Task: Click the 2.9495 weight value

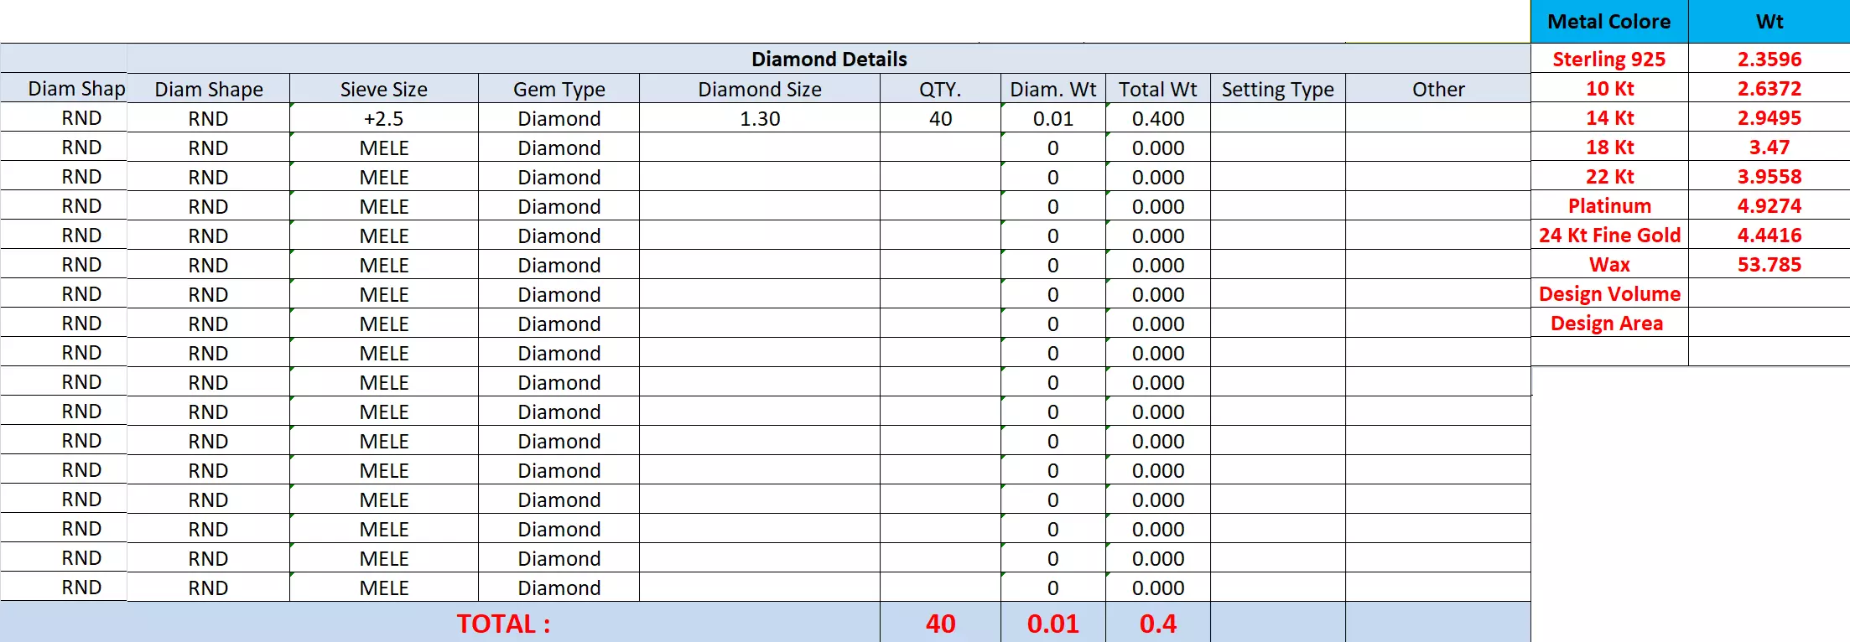Action: coord(1769,117)
